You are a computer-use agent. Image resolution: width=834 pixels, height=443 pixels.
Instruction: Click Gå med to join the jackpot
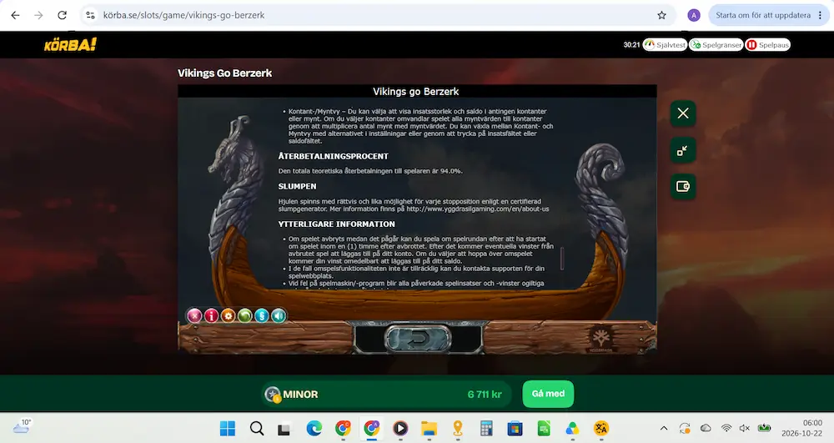548,394
